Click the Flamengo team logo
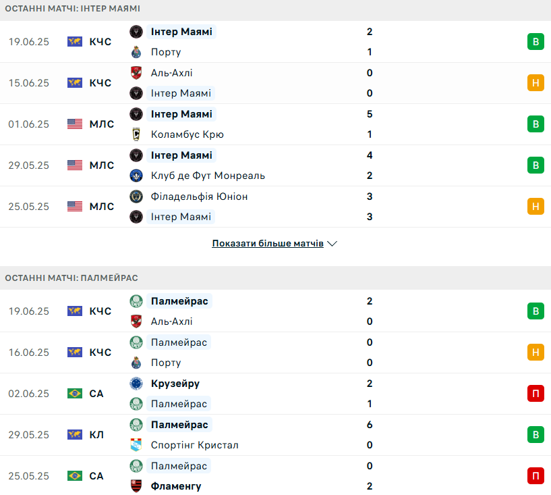The image size is (551, 495). [x=136, y=486]
